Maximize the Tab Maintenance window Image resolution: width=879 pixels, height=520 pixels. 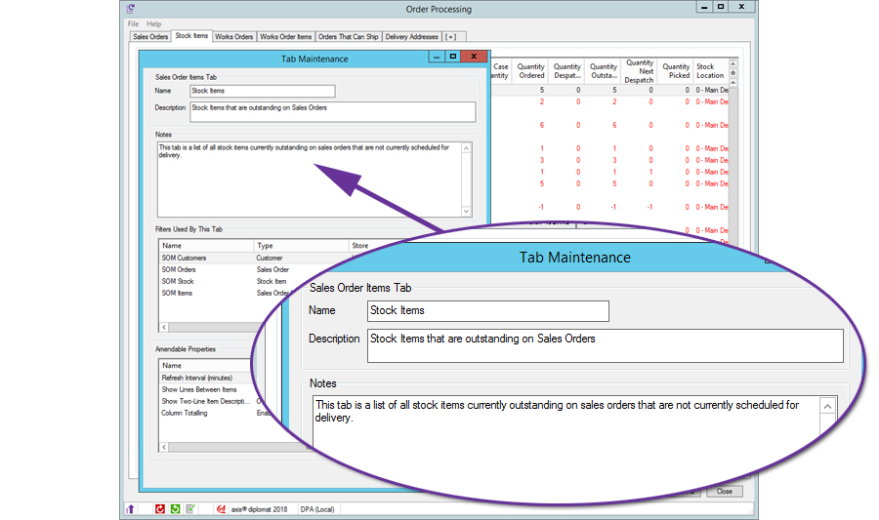(453, 57)
